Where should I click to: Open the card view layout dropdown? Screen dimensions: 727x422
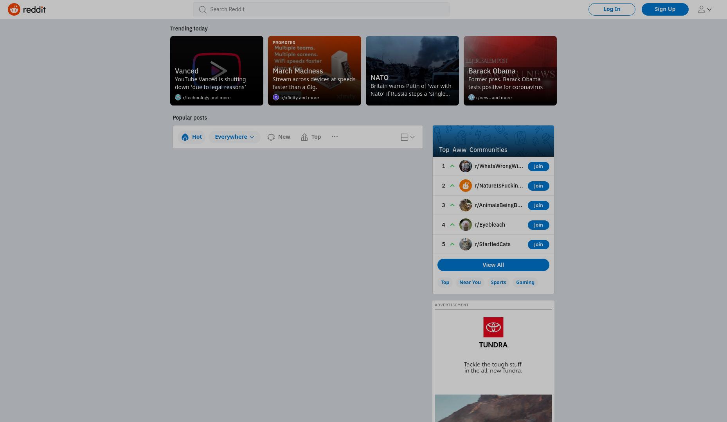[x=407, y=137]
